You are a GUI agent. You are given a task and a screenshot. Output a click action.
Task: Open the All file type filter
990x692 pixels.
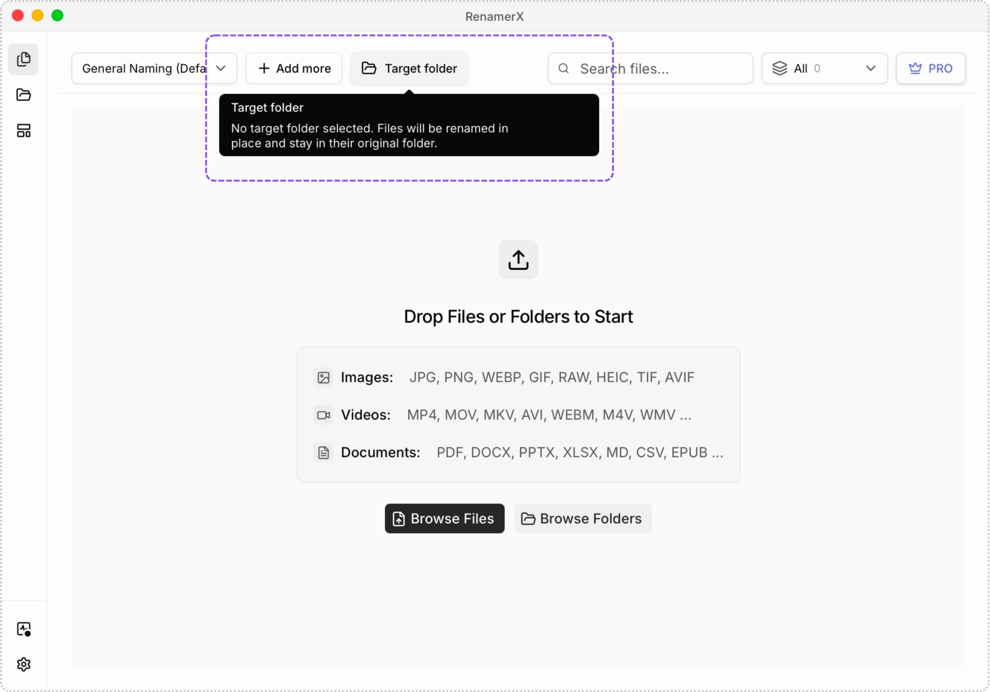(825, 69)
